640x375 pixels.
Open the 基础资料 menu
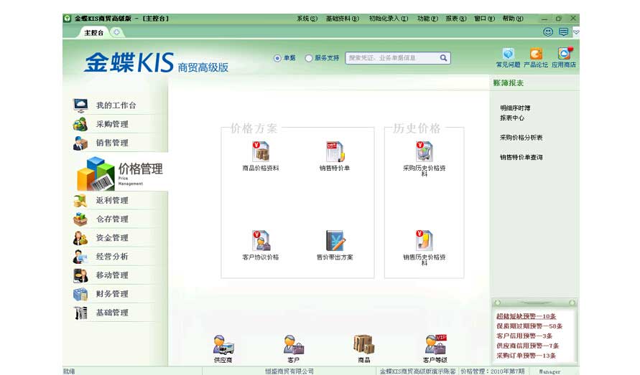(342, 18)
